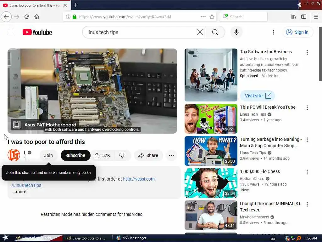Open page actions three-dot menu in URL bar
Screen dimensions: 322x242
click(203, 17)
